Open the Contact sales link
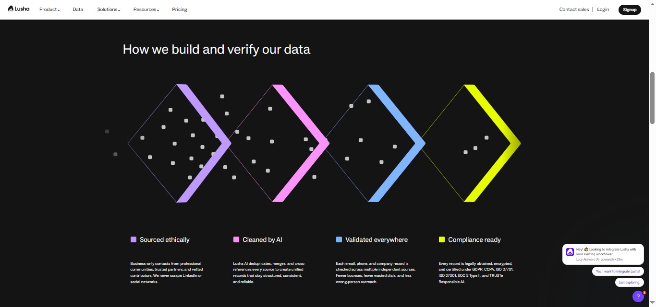 click(574, 9)
